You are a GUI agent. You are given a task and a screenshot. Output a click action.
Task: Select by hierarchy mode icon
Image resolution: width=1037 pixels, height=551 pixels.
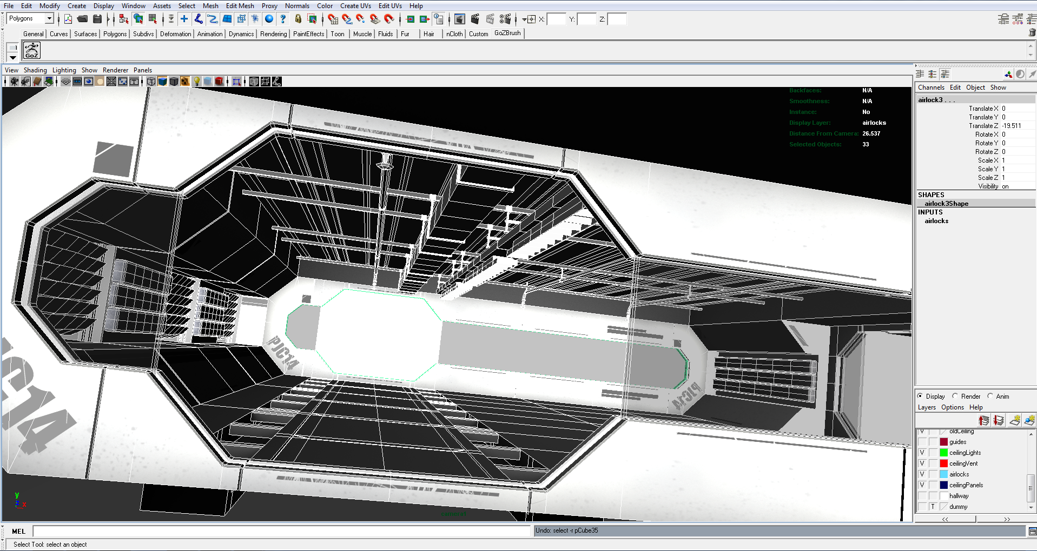tap(124, 19)
